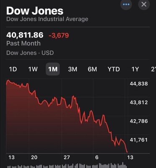Tap the volume bars below the chart
The image size is (156, 168).
pos(67,165)
